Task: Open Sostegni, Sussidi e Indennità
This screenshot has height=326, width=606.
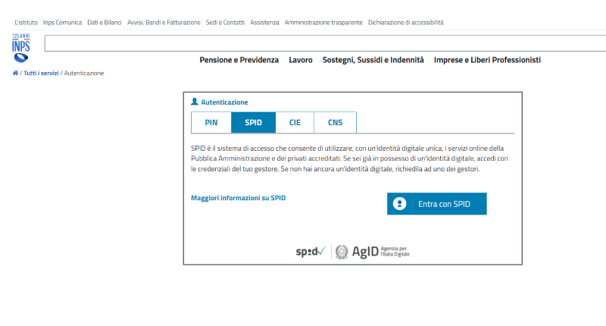Action: point(373,60)
